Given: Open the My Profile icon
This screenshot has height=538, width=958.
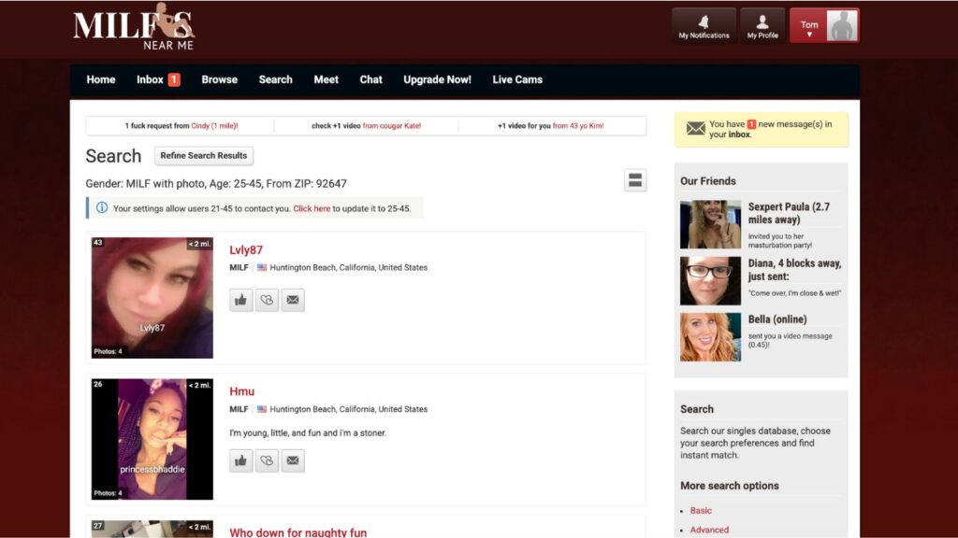Looking at the screenshot, I should click(x=762, y=26).
